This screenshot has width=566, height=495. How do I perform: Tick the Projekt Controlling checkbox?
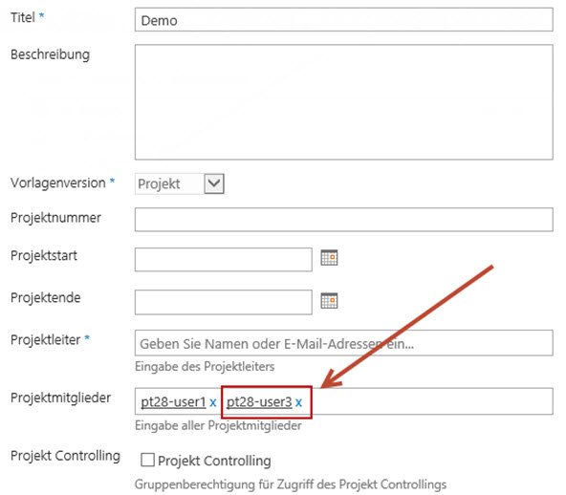pyautogui.click(x=147, y=460)
